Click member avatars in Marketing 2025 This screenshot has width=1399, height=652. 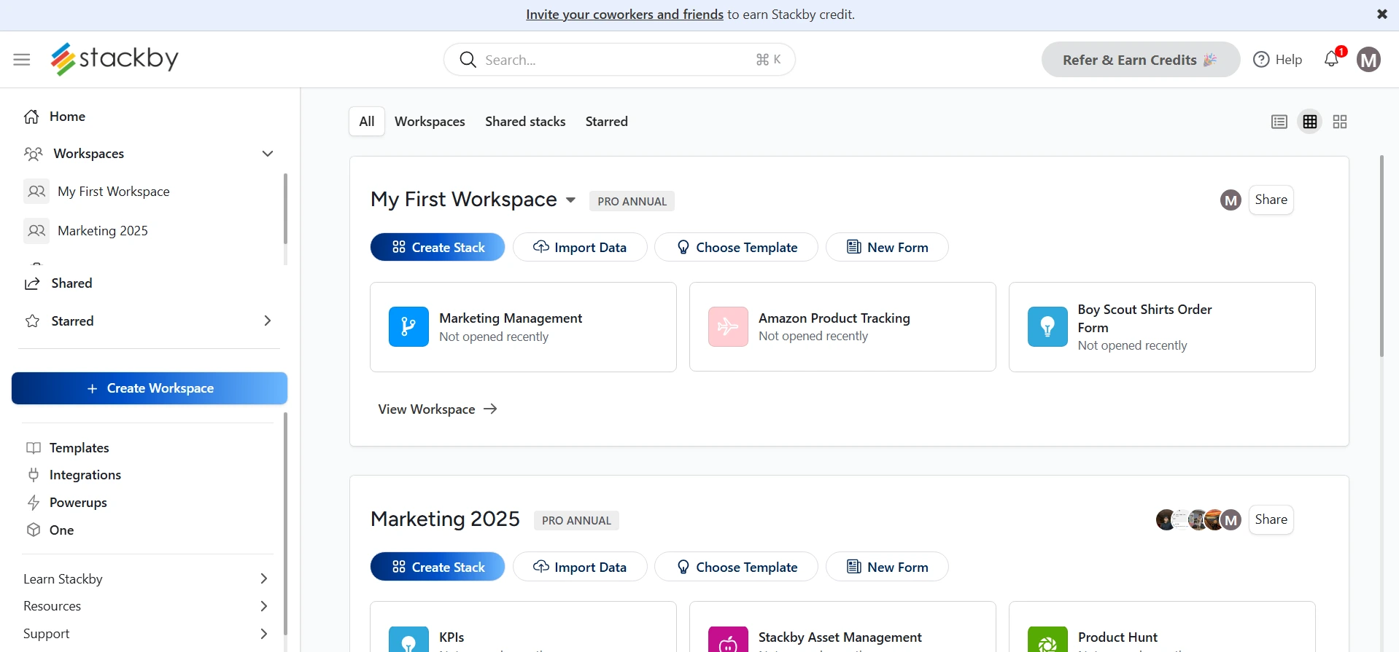click(1198, 520)
